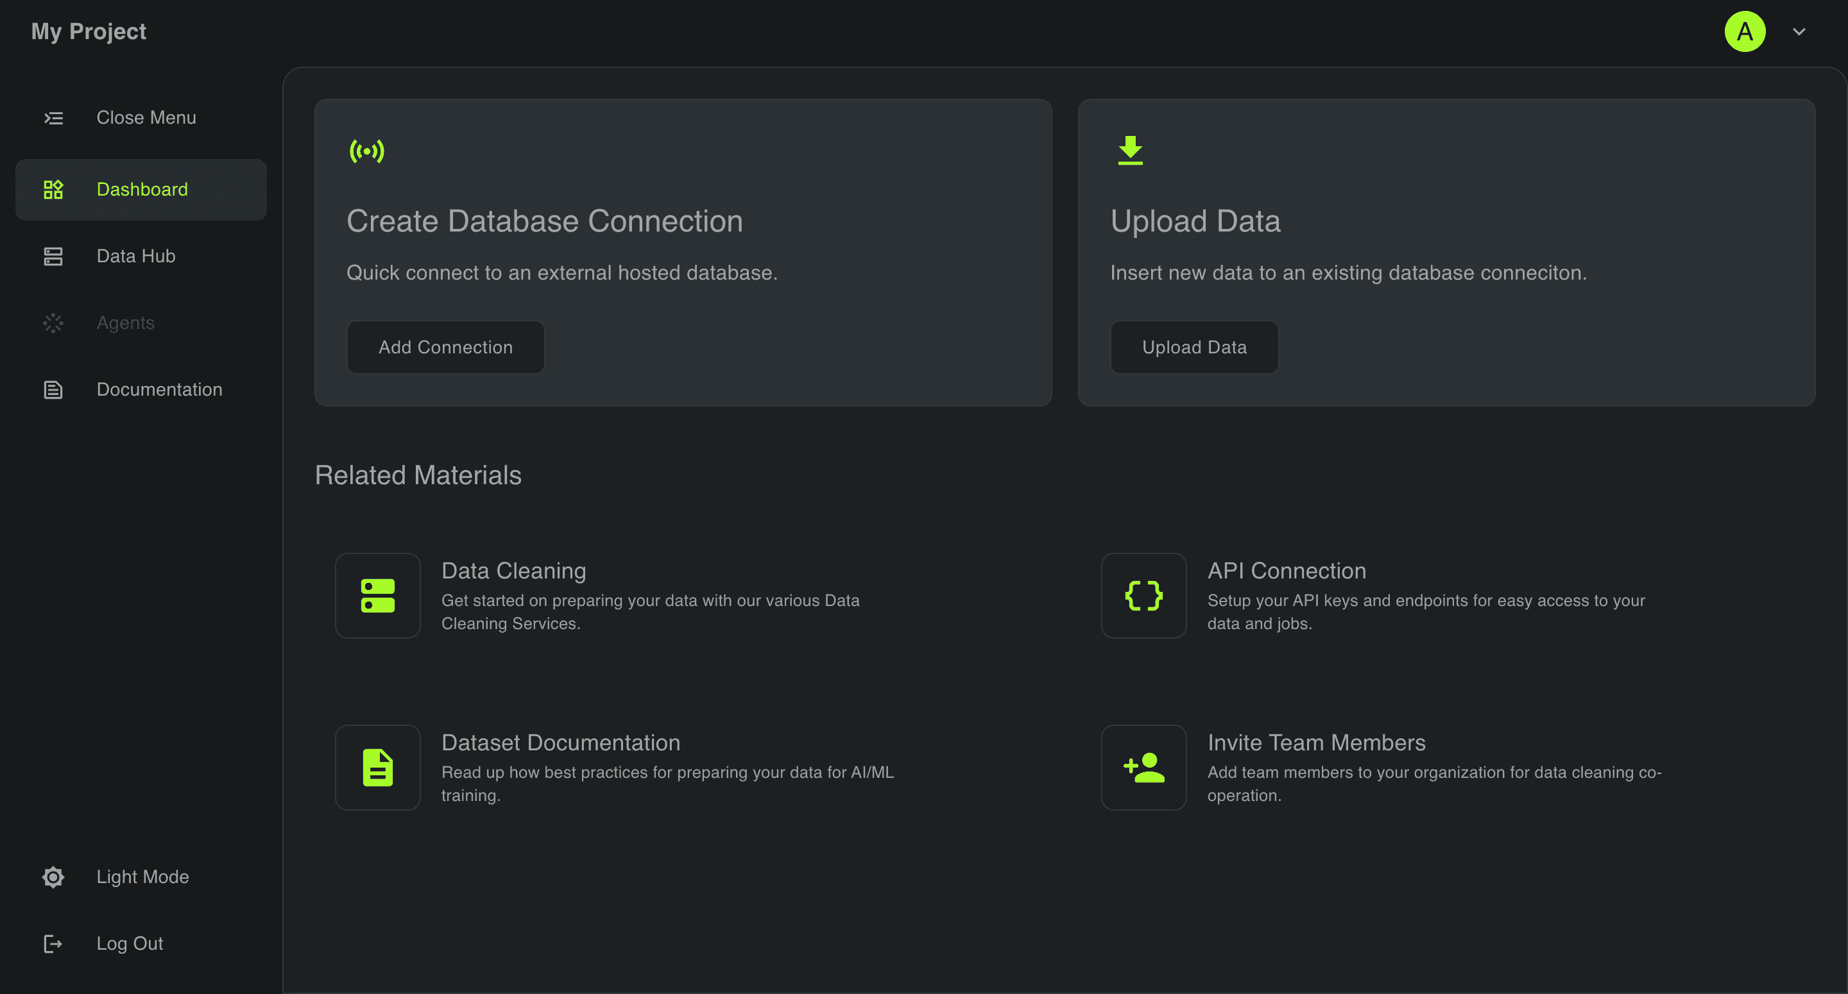Click text "Quick connect to an external hosted database."
Viewport: 1848px width, 994px height.
tap(561, 273)
